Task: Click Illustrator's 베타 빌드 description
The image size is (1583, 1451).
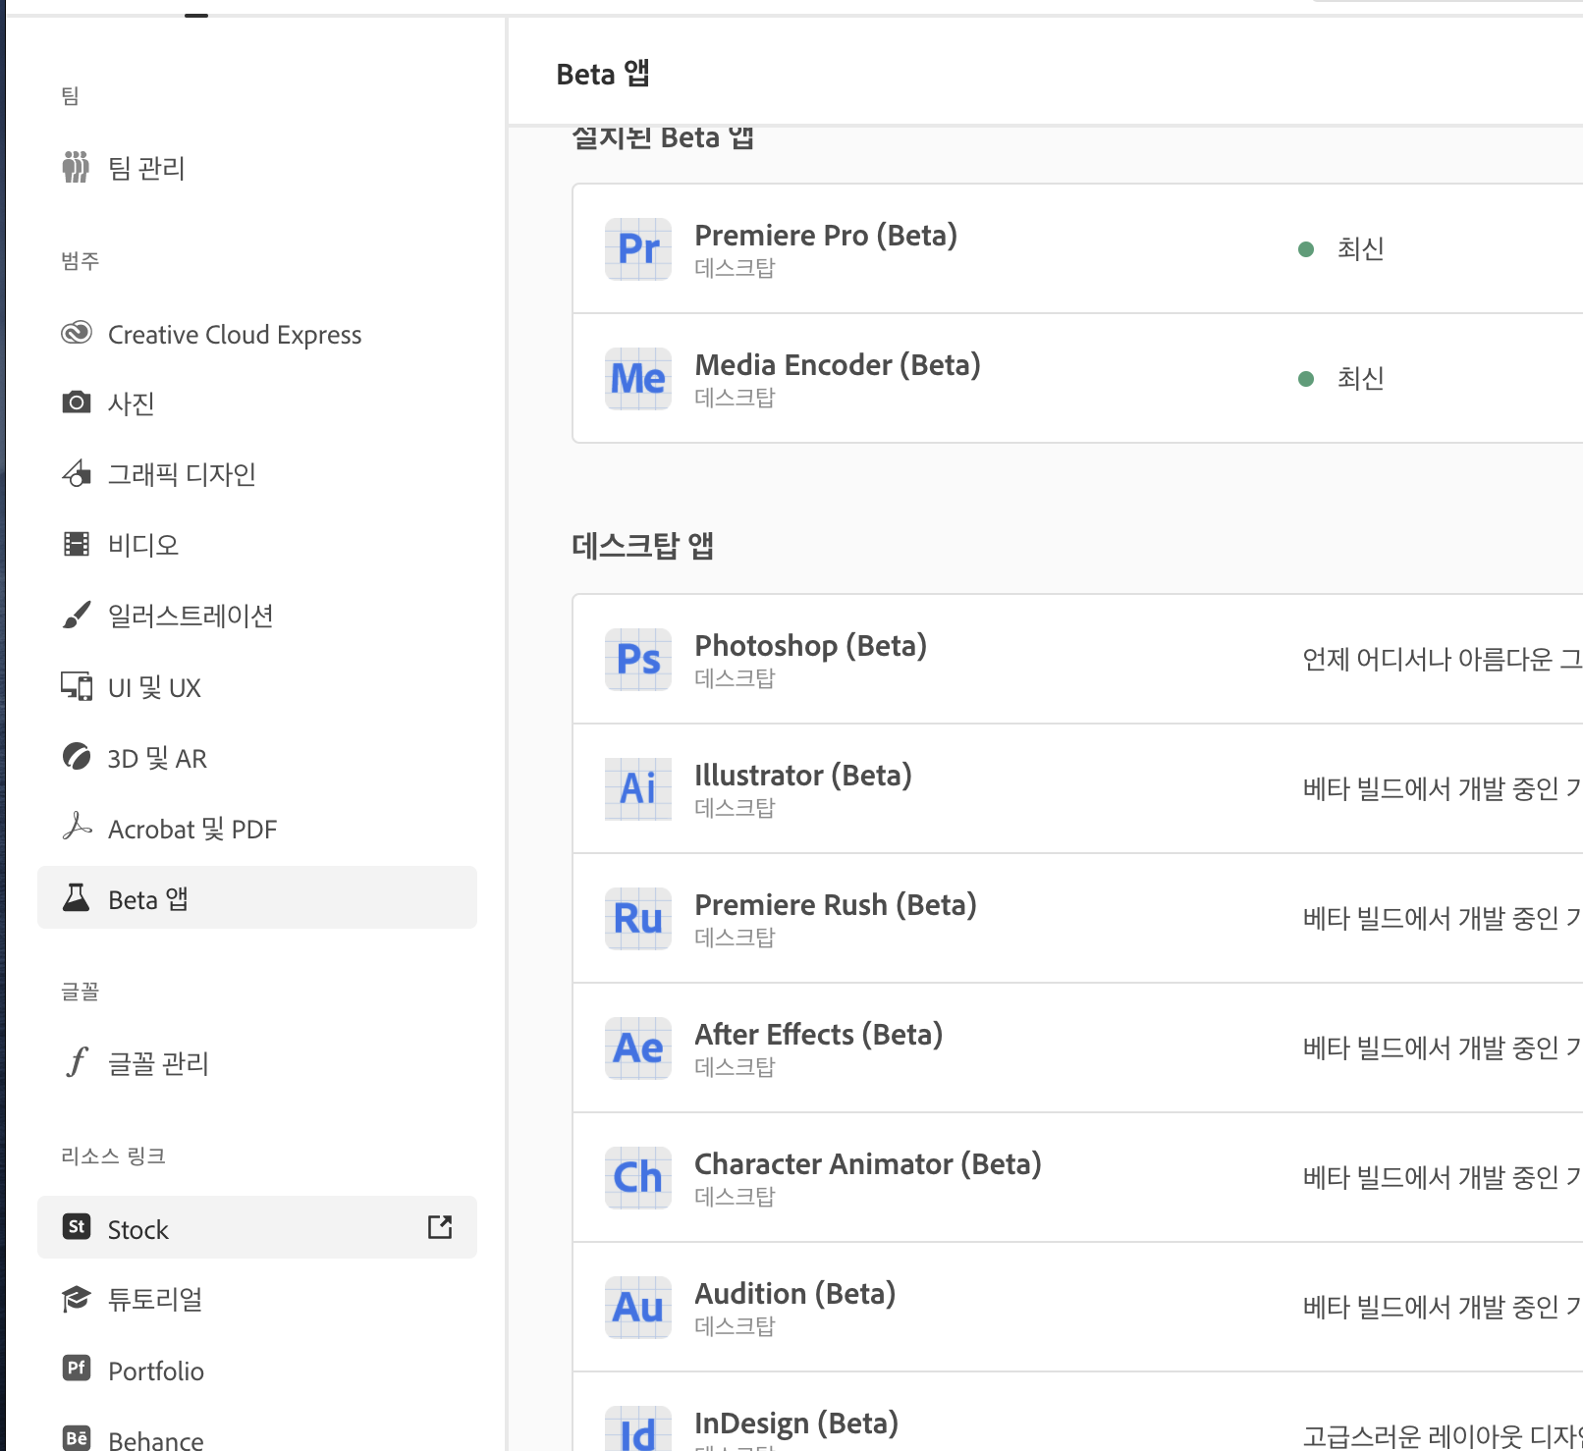Action: 1442,788
